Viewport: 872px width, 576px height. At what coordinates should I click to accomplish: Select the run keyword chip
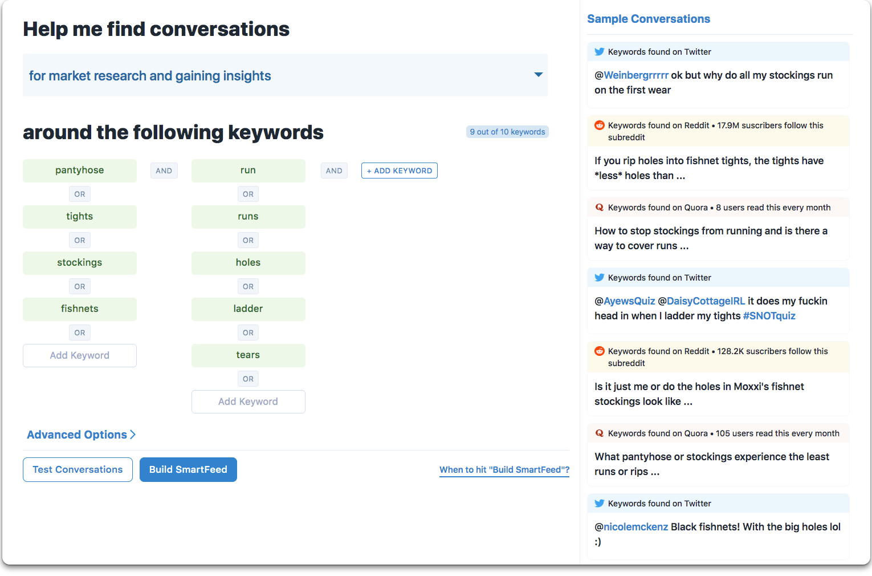tap(248, 171)
